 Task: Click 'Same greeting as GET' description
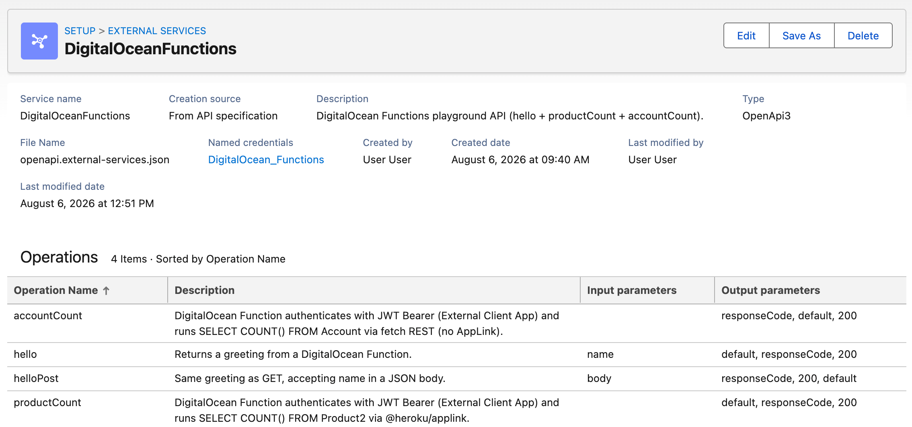[310, 378]
